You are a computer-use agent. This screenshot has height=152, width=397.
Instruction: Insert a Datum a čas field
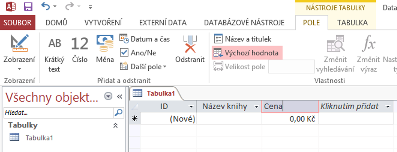pos(145,39)
